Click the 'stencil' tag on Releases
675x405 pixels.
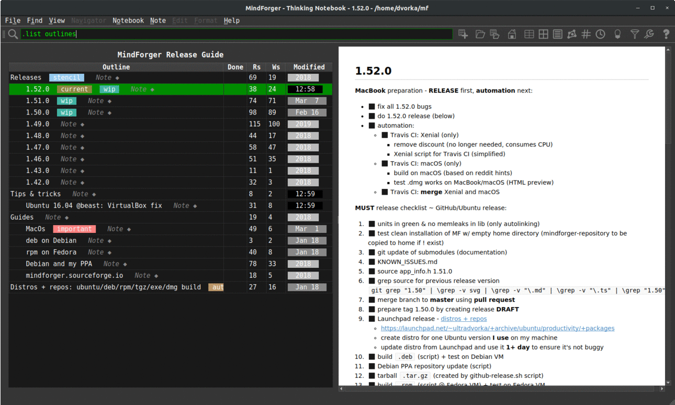pos(66,77)
